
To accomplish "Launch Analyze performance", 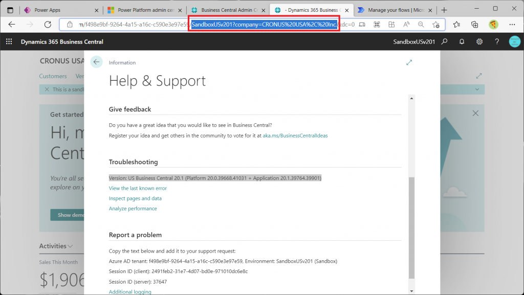I will [x=133, y=209].
